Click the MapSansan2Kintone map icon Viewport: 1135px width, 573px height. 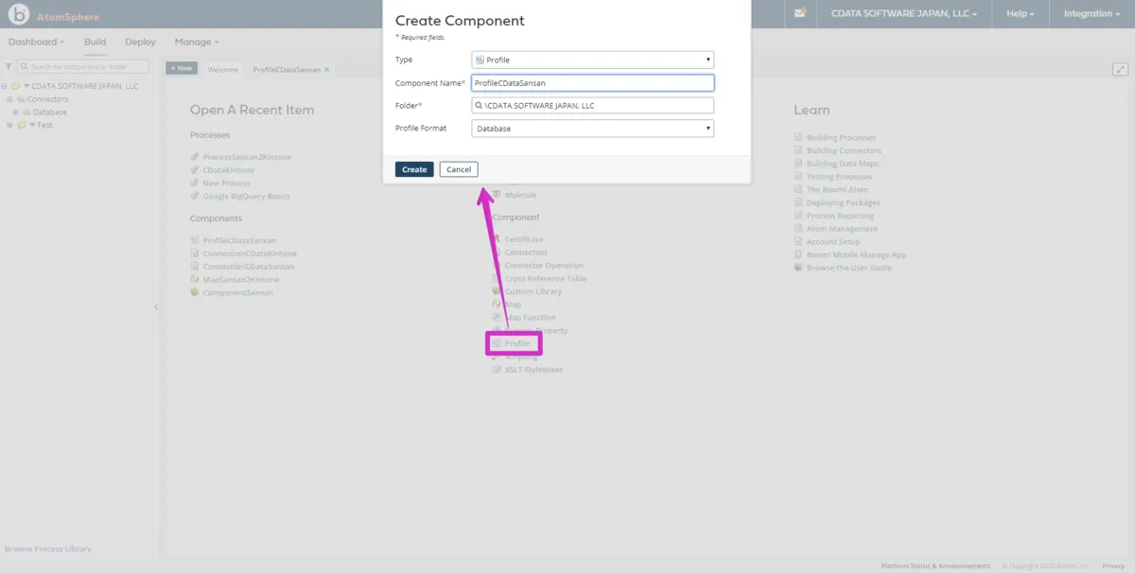pyautogui.click(x=194, y=280)
